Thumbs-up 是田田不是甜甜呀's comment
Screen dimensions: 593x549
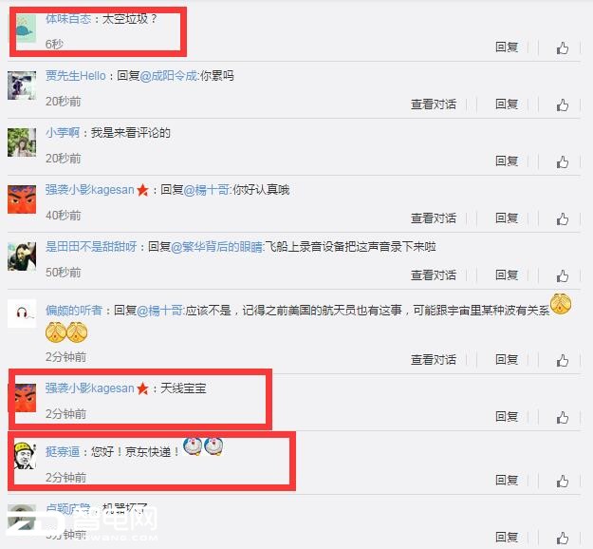click(x=563, y=275)
